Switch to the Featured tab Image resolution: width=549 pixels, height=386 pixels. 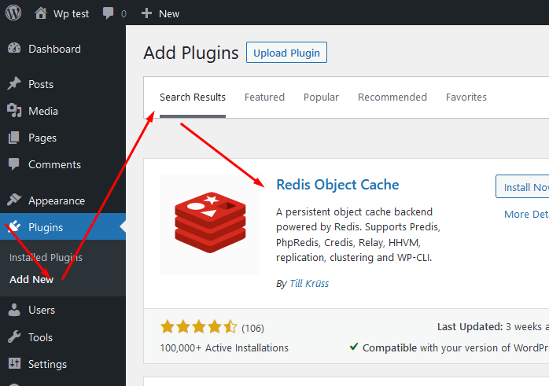264,97
